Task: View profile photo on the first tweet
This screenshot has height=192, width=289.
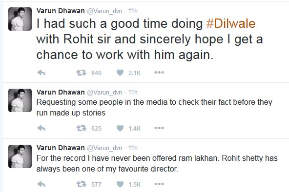Action: click(20, 19)
